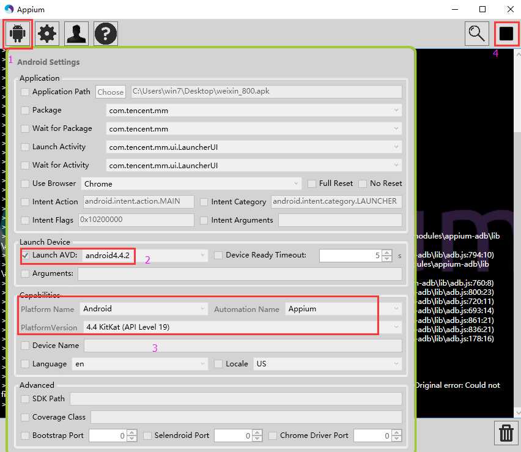This screenshot has height=452, width=521.
Task: Decrease the Device Ready Timeout value
Action: coord(386,259)
